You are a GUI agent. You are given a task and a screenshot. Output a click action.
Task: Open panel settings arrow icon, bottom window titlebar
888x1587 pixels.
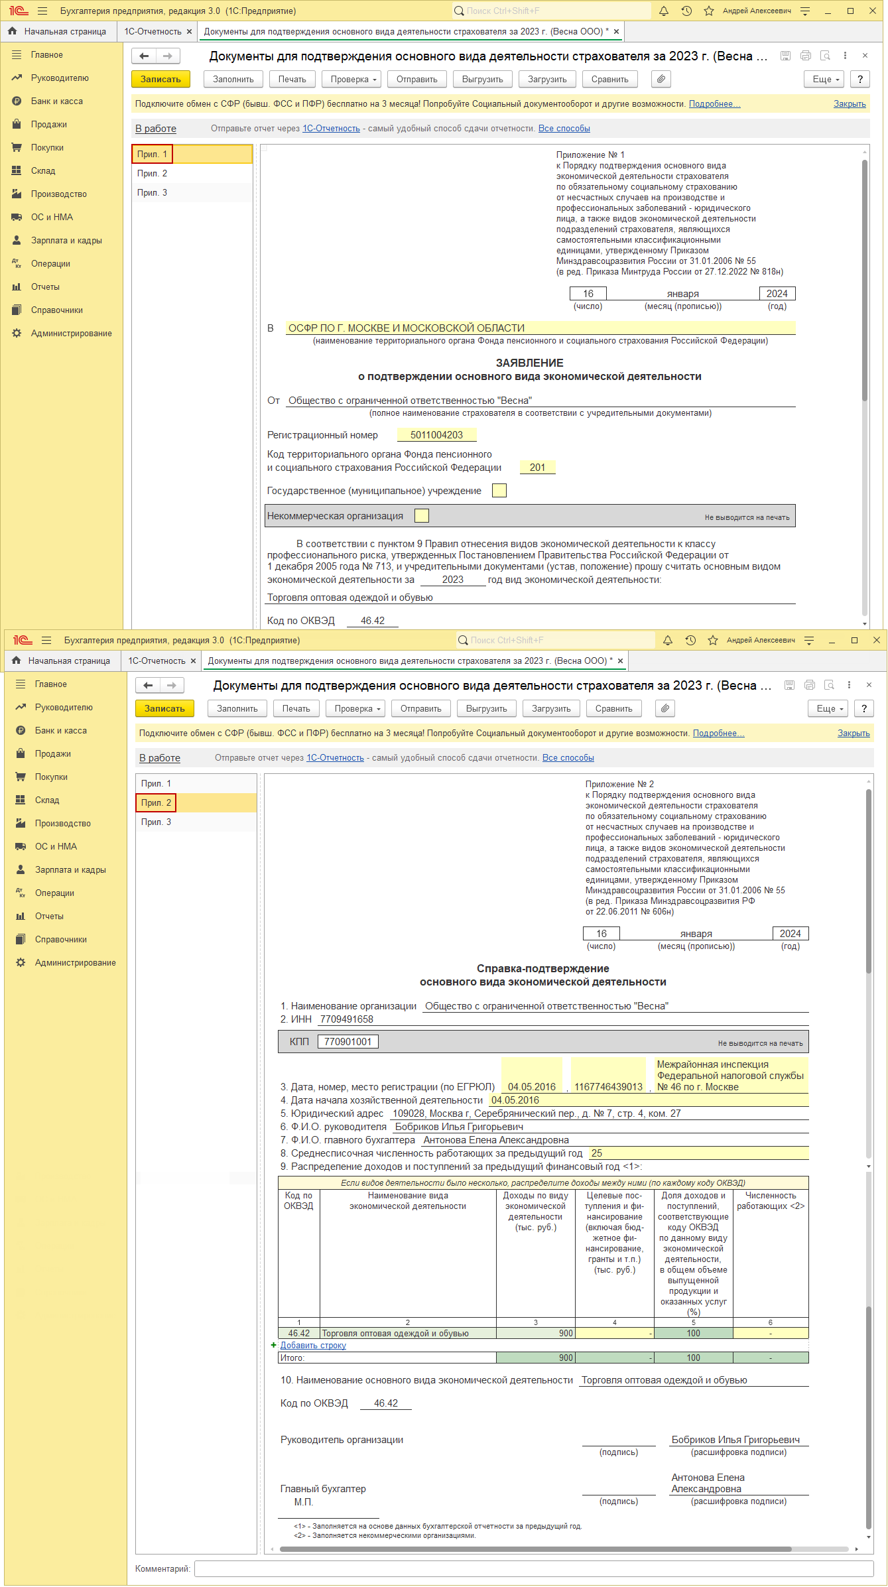tap(809, 640)
